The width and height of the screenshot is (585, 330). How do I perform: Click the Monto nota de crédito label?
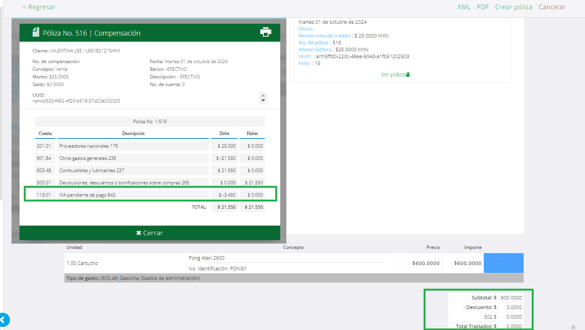(x=324, y=36)
